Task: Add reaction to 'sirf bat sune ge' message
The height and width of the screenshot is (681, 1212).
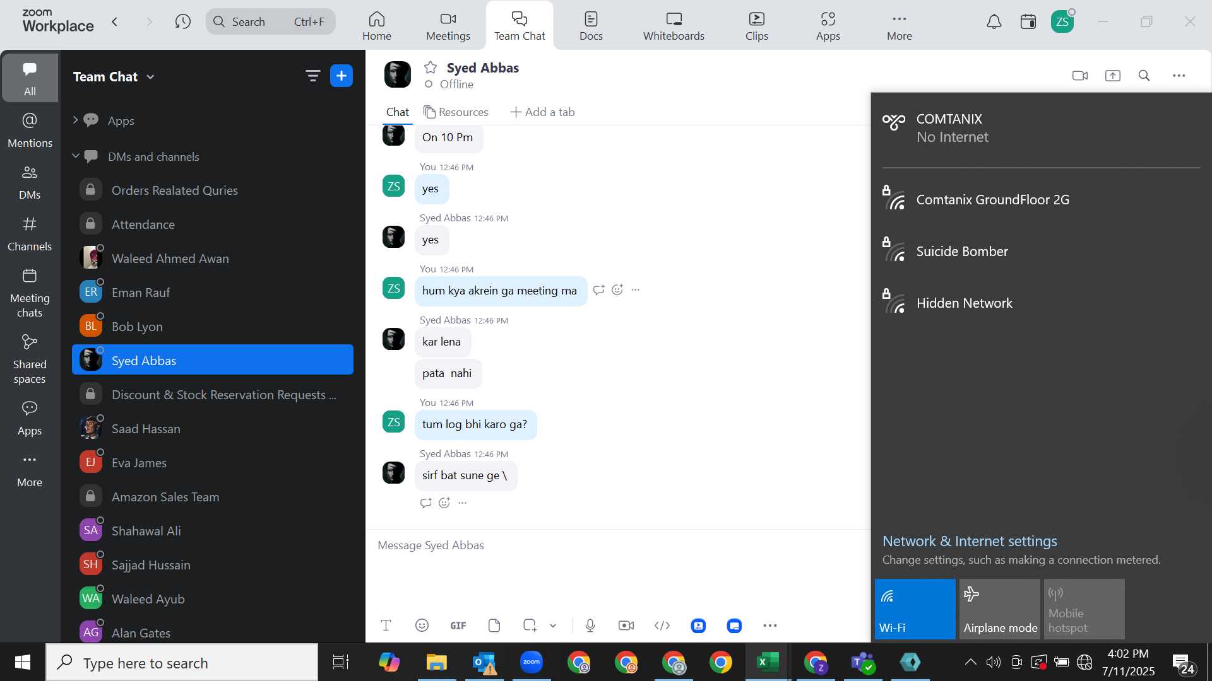Action: pyautogui.click(x=444, y=503)
